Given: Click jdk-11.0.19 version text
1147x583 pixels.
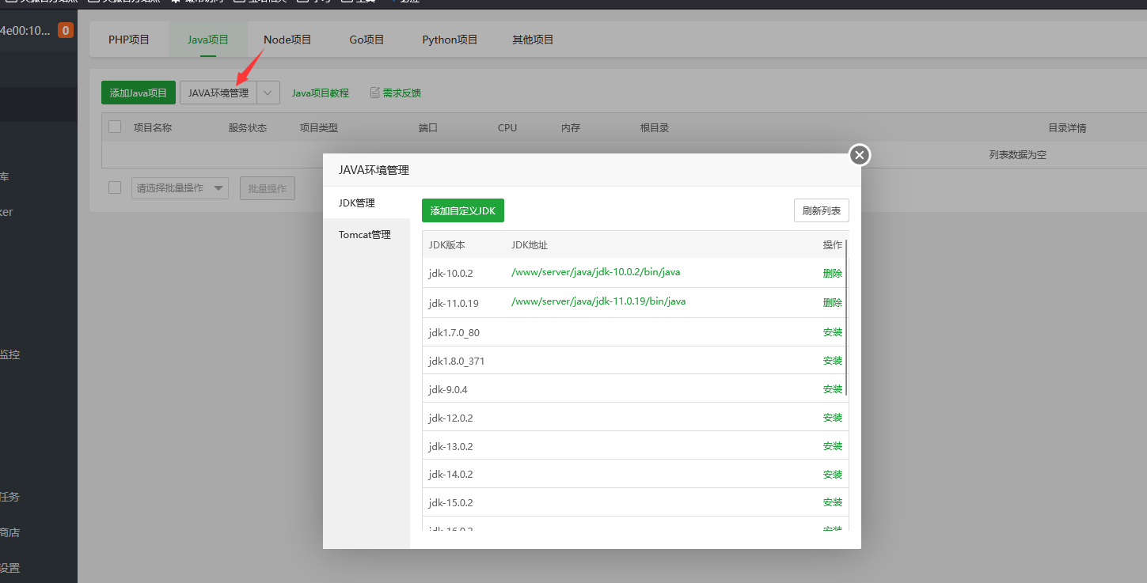Looking at the screenshot, I should (x=454, y=303).
